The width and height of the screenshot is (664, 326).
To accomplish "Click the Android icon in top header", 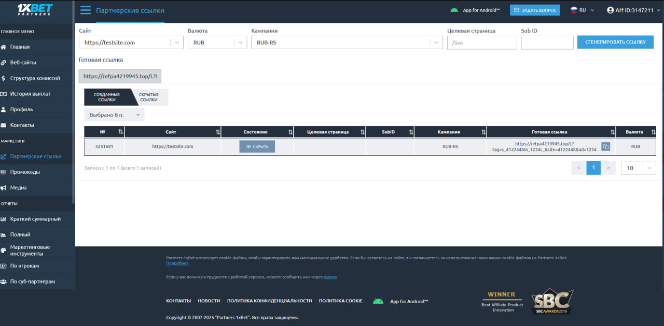I will coord(454,10).
